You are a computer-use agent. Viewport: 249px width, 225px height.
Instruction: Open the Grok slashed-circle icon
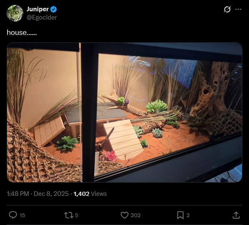[227, 9]
